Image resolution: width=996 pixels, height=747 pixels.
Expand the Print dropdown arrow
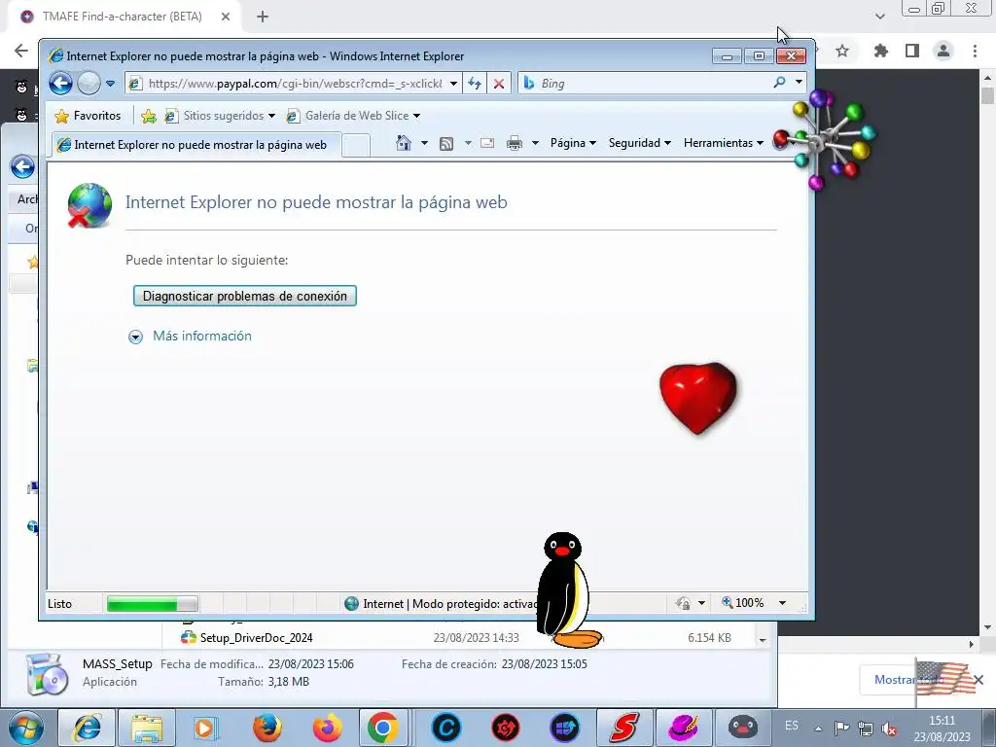click(x=535, y=143)
